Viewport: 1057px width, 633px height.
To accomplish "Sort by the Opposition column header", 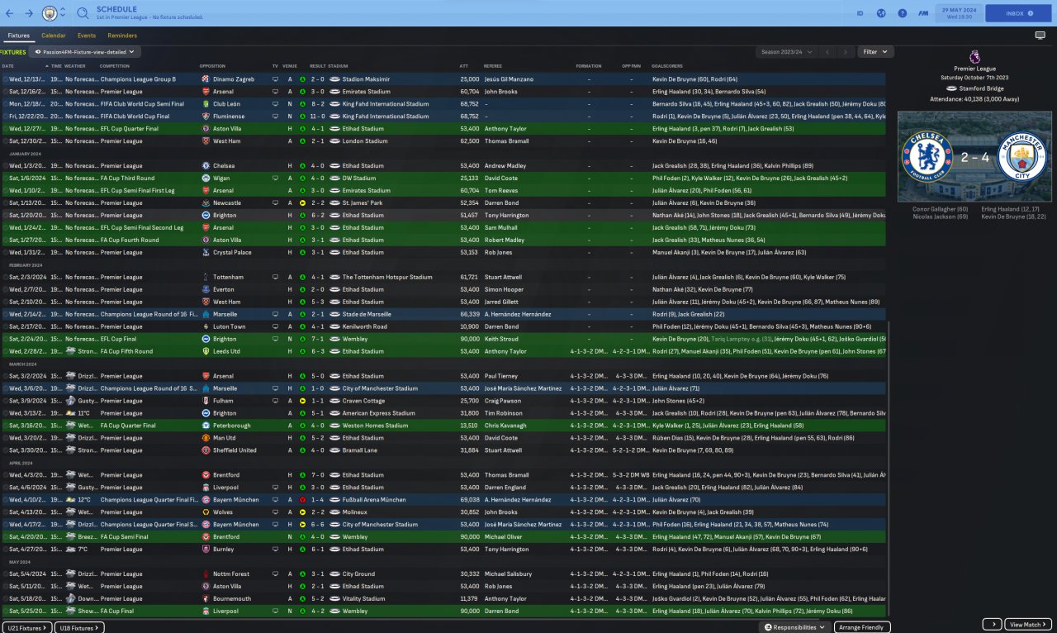I will [212, 66].
